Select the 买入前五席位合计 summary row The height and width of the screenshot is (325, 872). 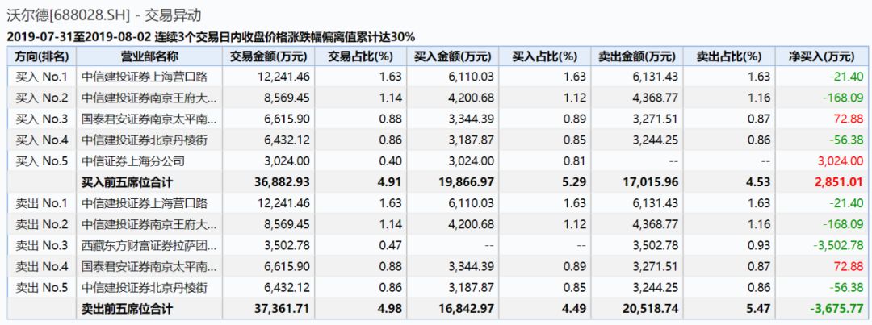(437, 182)
